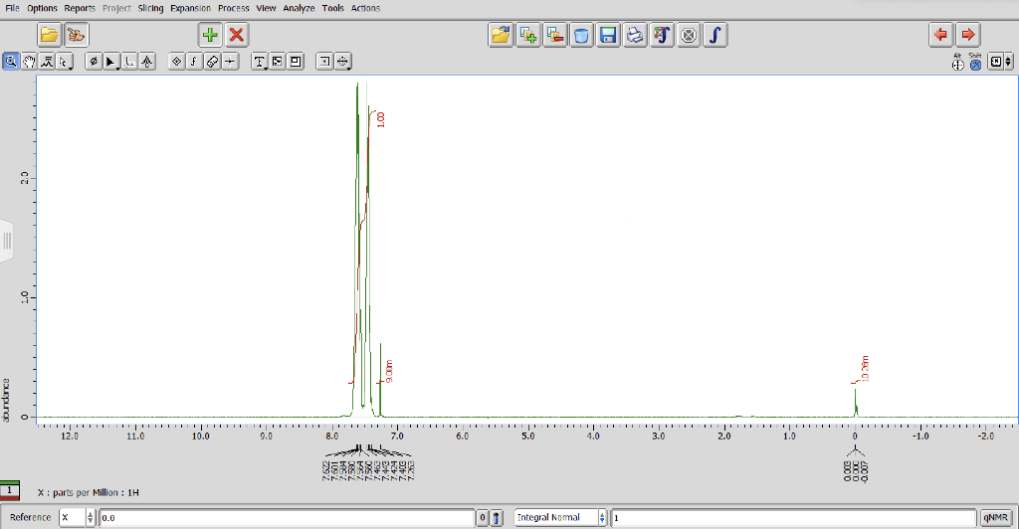The image size is (1019, 529).
Task: Click the circled X stop icon
Action: 689,35
